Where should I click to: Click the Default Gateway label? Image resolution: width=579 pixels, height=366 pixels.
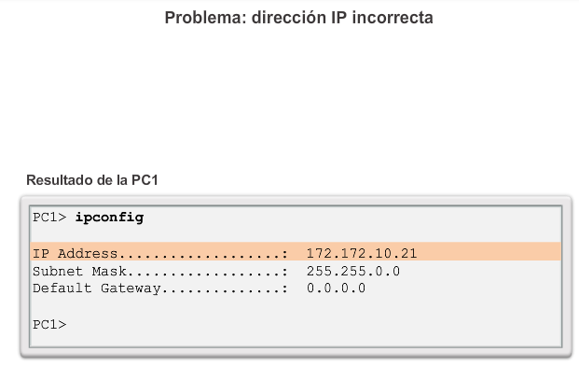[x=96, y=288]
